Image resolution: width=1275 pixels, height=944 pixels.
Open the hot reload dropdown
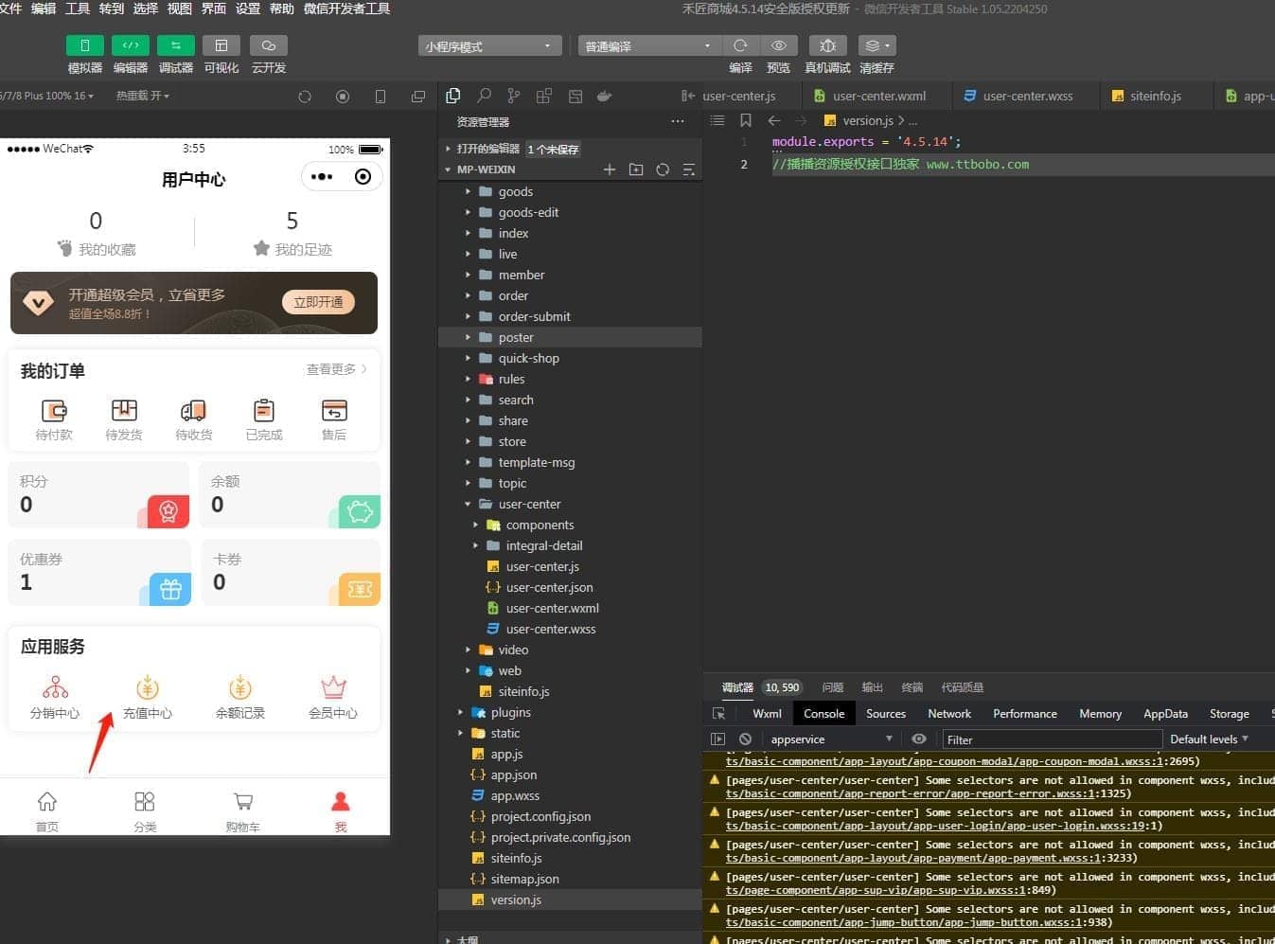click(142, 96)
